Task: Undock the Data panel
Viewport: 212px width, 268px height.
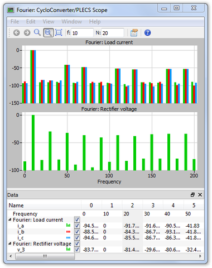Action: tap(192, 195)
